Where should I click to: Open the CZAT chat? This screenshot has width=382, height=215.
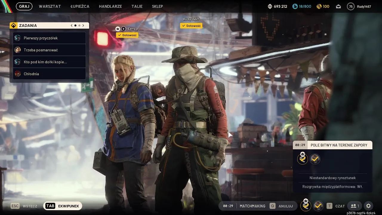tap(340, 206)
